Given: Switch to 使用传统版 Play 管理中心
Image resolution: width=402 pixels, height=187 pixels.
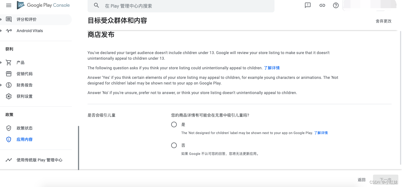Looking at the screenshot, I should tap(39, 160).
